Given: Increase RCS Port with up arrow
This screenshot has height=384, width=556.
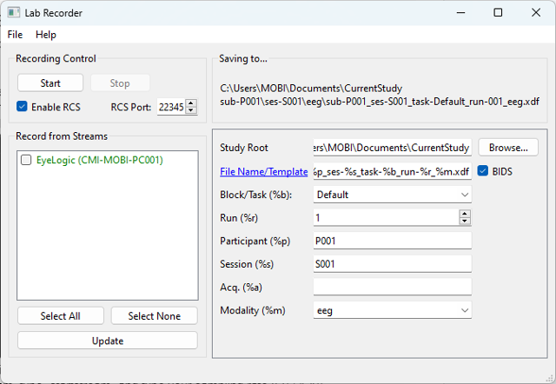Looking at the screenshot, I should click(x=191, y=103).
